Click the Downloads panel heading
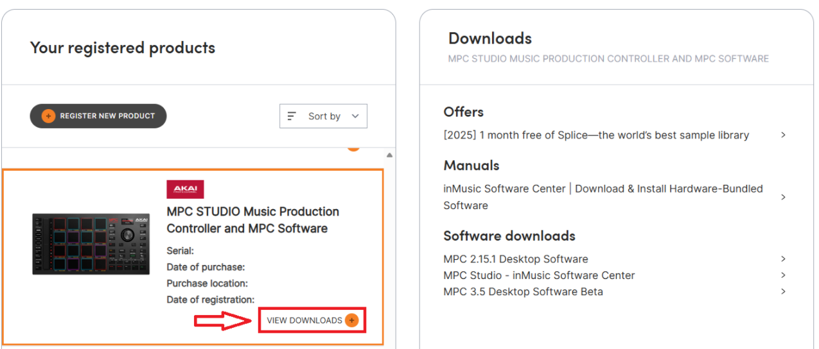819x349 pixels. [490, 38]
